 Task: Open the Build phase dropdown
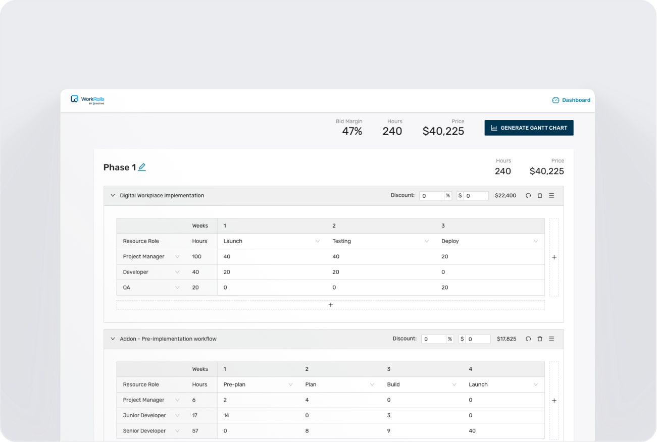click(x=422, y=384)
